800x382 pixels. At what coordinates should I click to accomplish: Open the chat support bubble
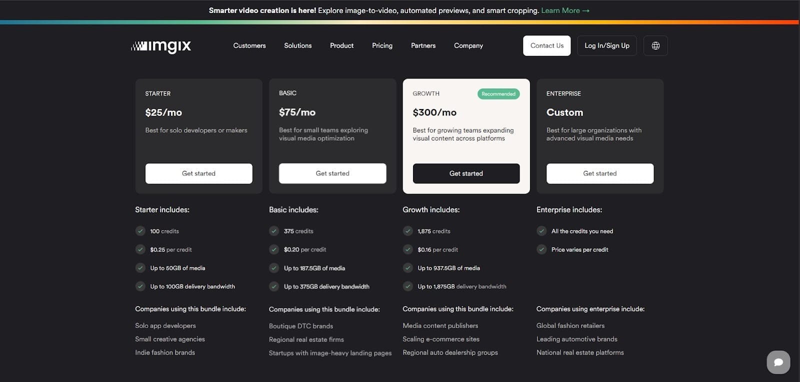click(x=778, y=361)
